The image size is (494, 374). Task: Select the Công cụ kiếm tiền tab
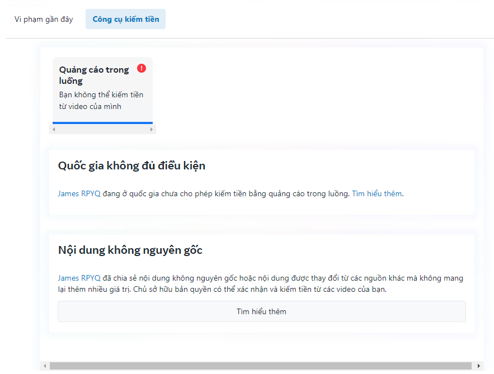(125, 19)
